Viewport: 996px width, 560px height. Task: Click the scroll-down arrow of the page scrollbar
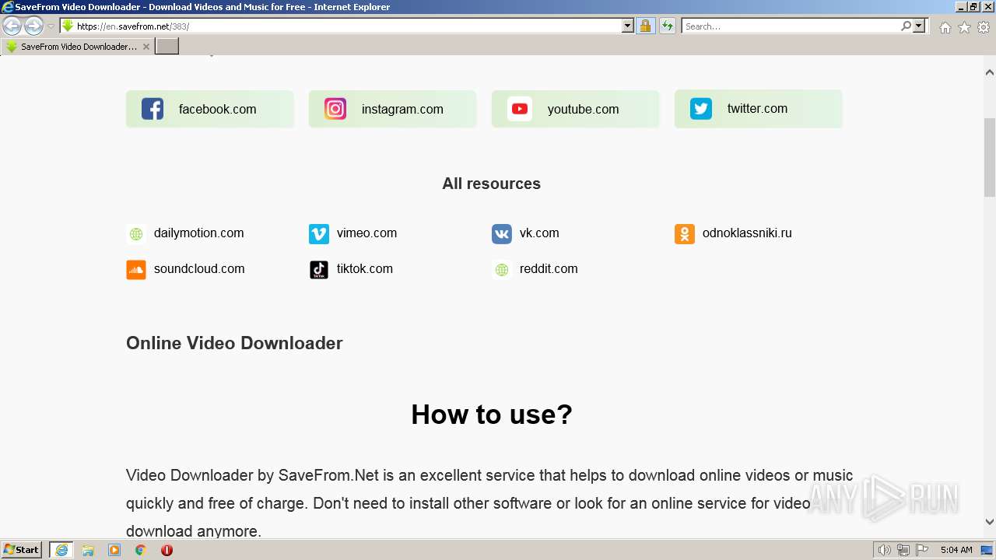pyautogui.click(x=990, y=523)
